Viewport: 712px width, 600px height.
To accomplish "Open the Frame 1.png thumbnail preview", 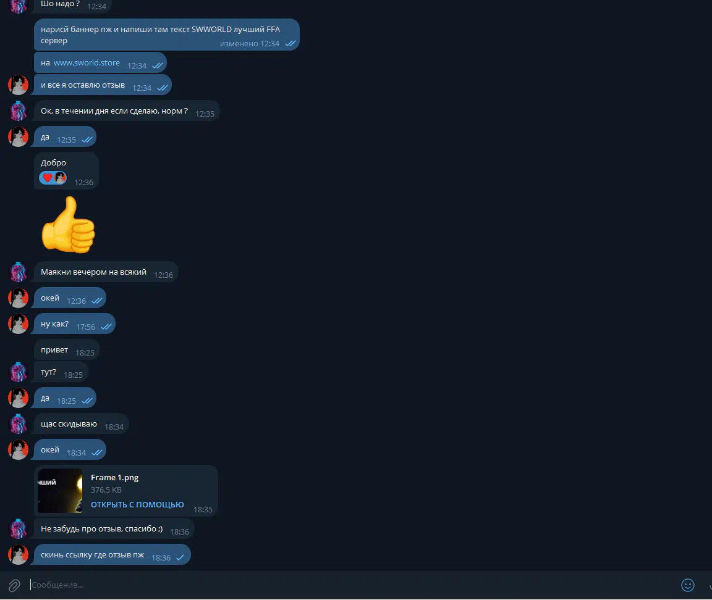I will [x=60, y=491].
